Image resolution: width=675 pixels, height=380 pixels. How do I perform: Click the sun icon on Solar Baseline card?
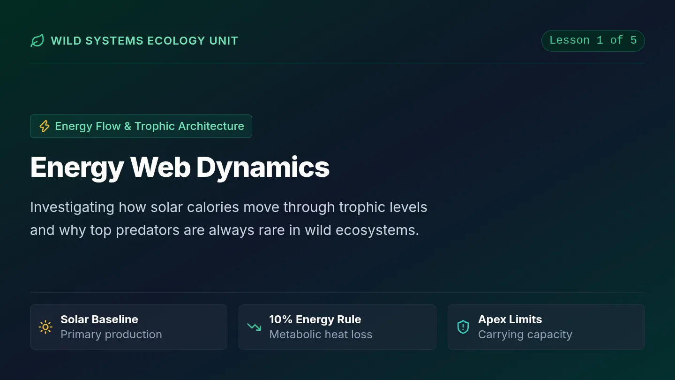(x=45, y=327)
